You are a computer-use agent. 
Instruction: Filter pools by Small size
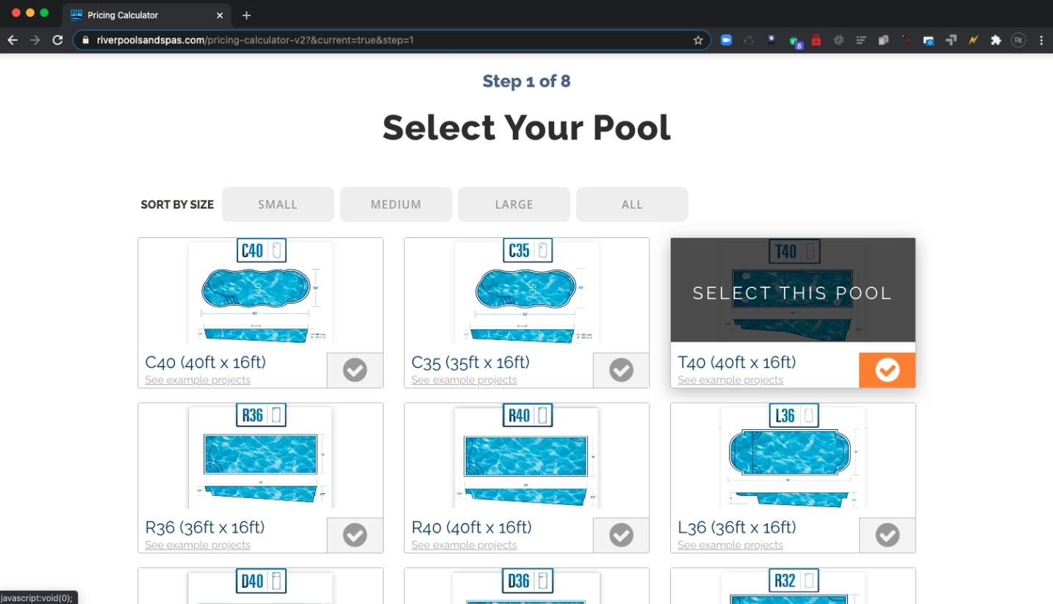pyautogui.click(x=278, y=204)
